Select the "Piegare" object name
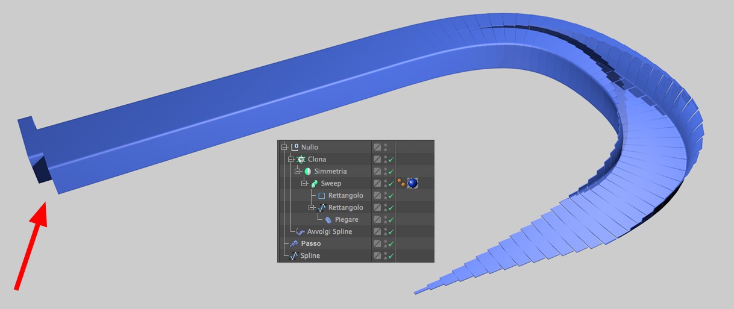 [x=347, y=220]
